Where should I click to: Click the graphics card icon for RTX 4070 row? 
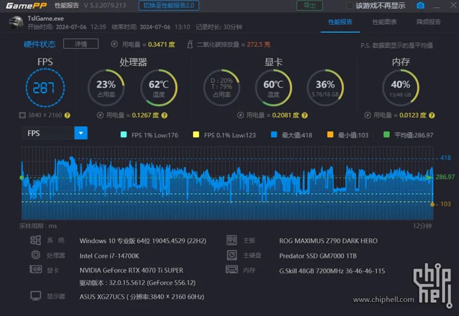tap(36, 270)
